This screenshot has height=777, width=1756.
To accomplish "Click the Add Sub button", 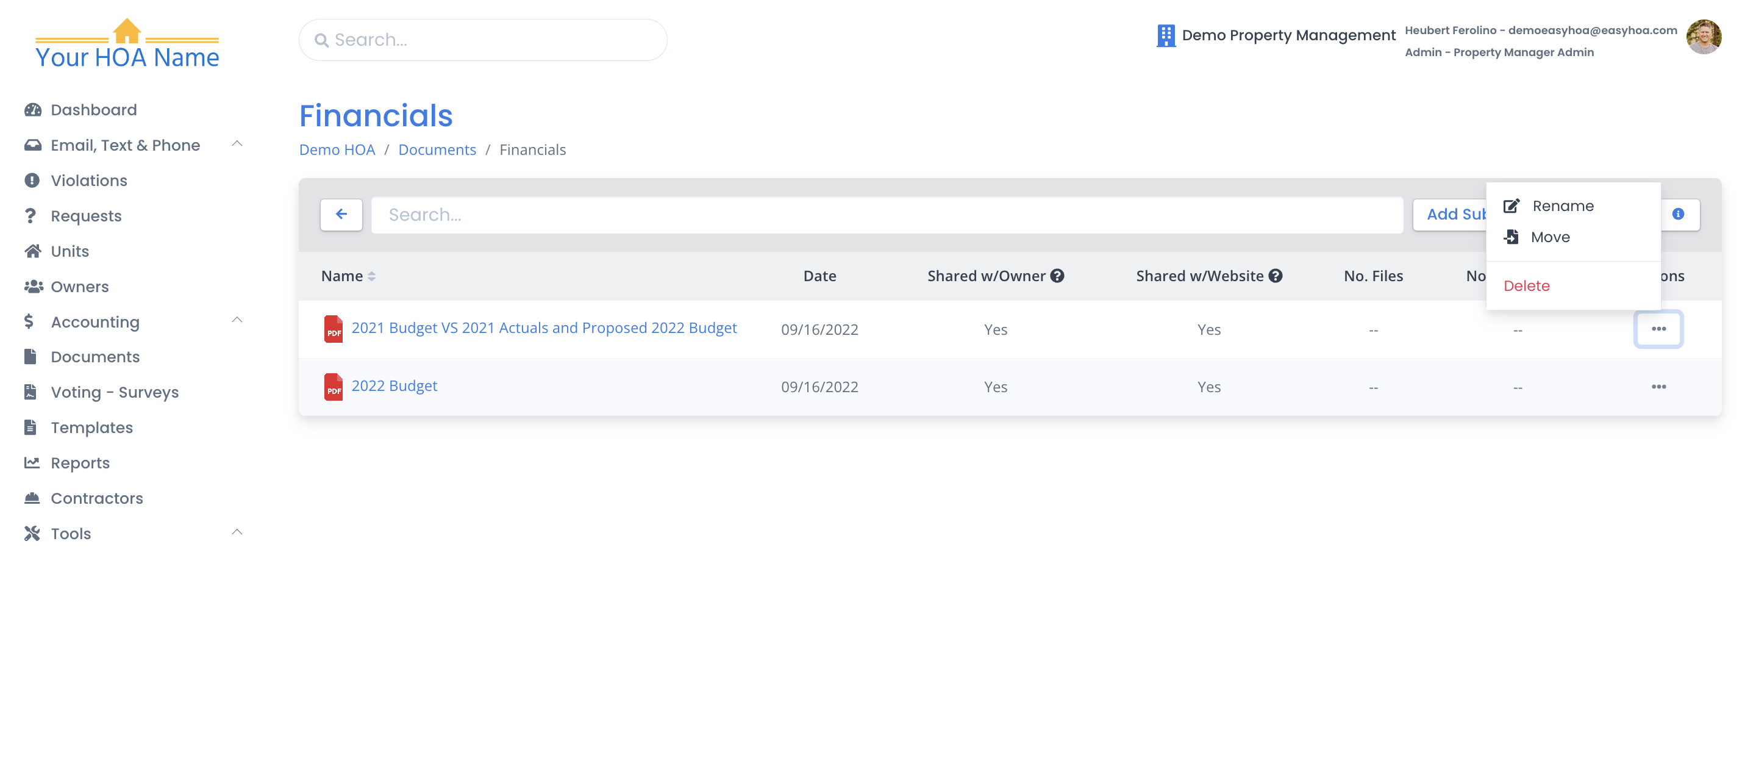I will (1450, 215).
